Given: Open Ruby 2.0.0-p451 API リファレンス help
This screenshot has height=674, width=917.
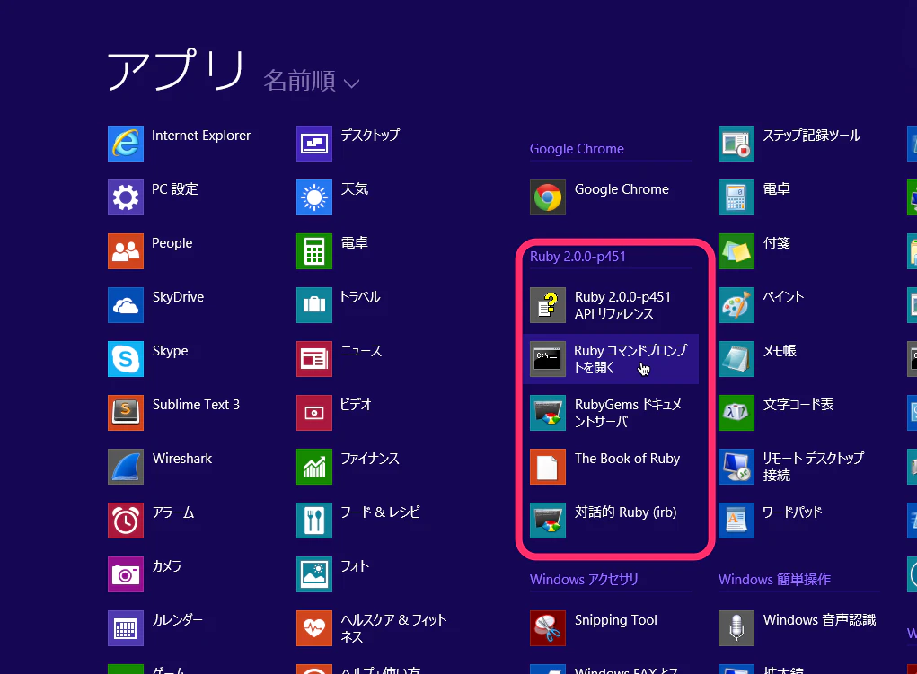Looking at the screenshot, I should click(x=601, y=304).
